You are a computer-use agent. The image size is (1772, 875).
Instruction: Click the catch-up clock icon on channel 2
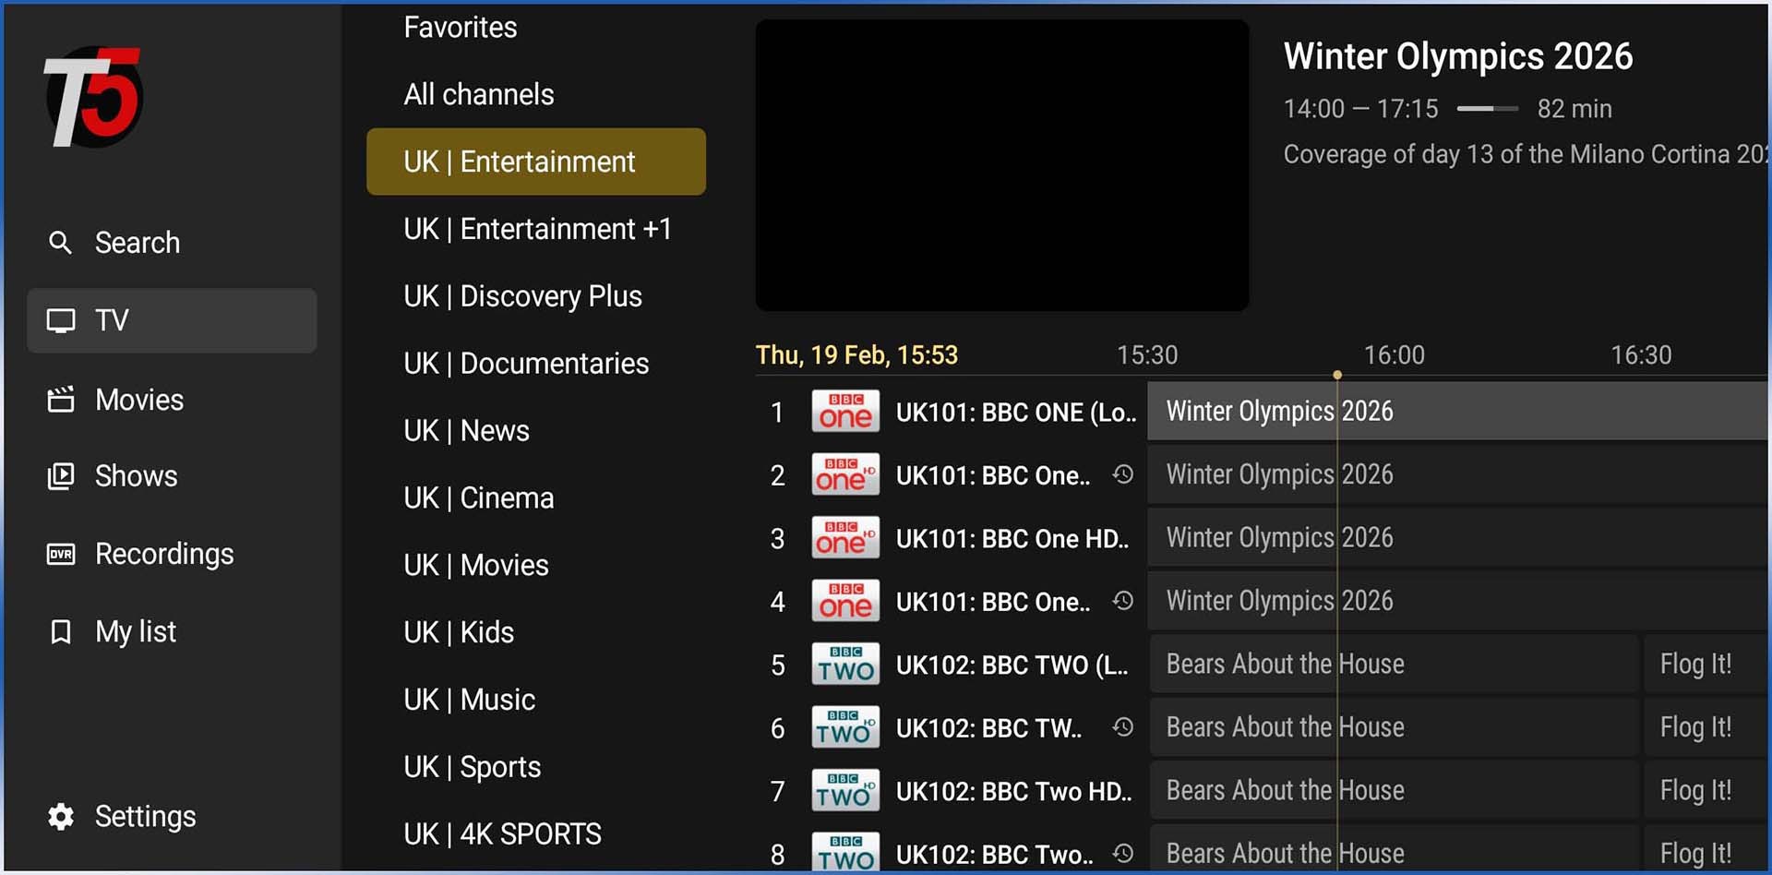tap(1122, 474)
